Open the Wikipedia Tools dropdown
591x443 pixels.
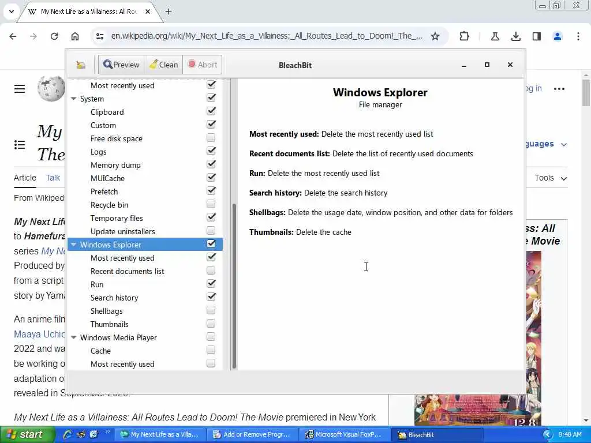(550, 178)
